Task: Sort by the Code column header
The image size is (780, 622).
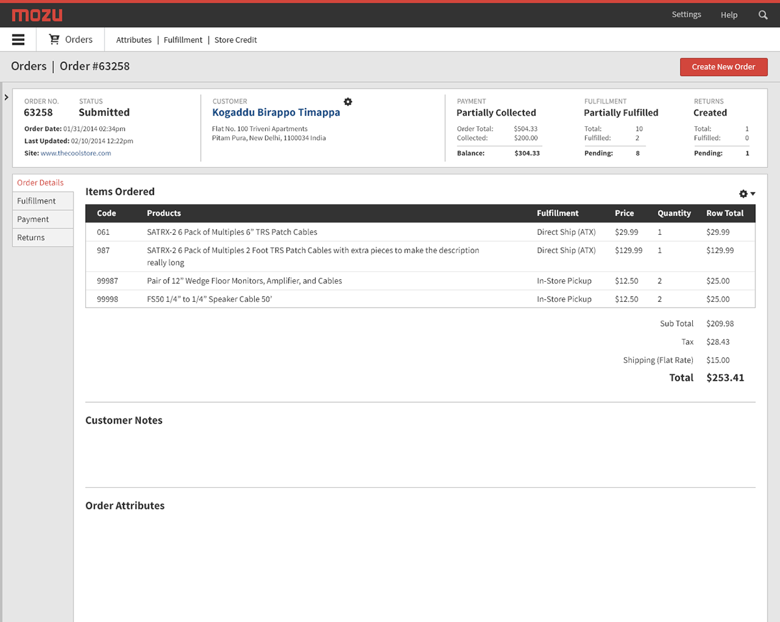Action: coord(107,213)
